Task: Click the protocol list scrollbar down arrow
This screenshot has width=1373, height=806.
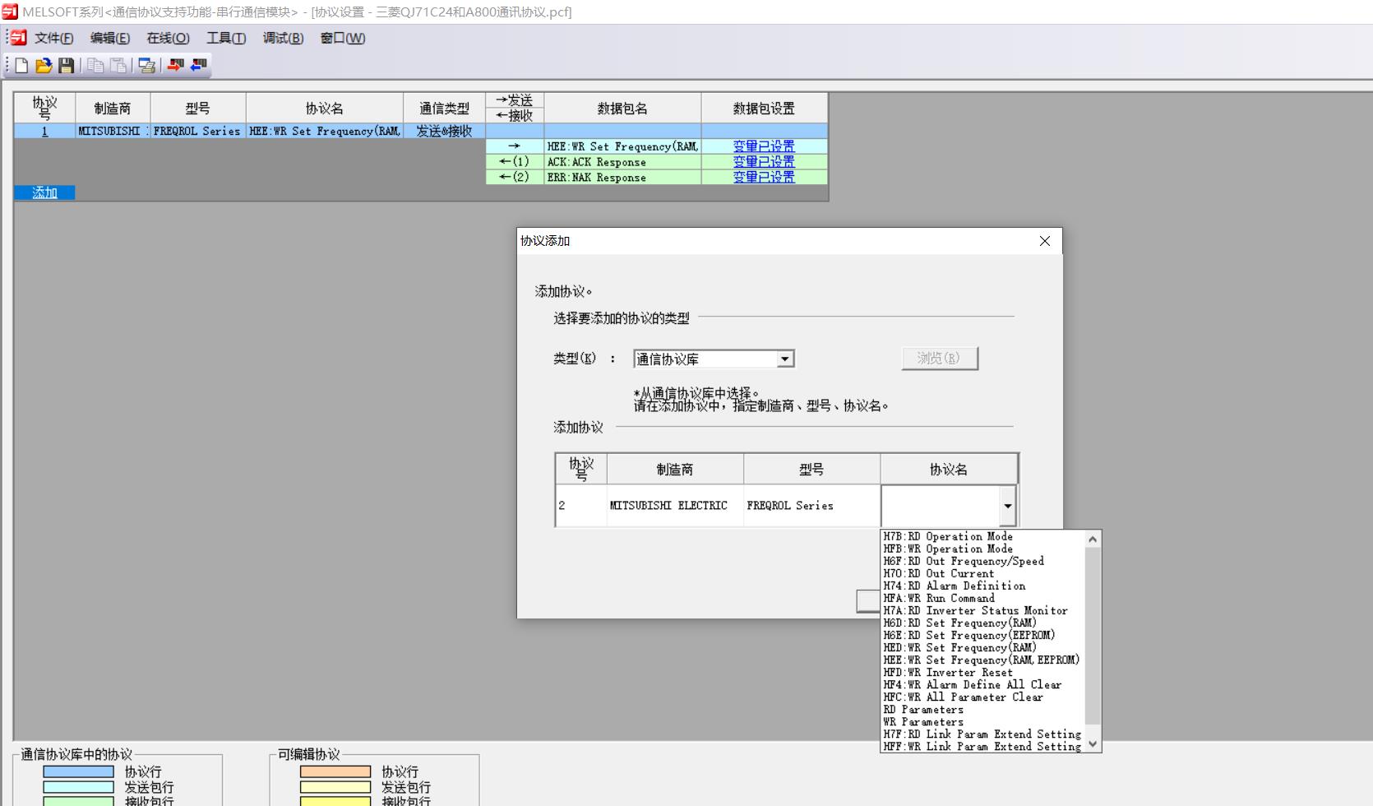Action: pos(1093,744)
